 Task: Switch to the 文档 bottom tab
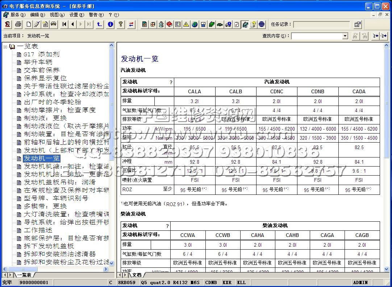click(137, 275)
